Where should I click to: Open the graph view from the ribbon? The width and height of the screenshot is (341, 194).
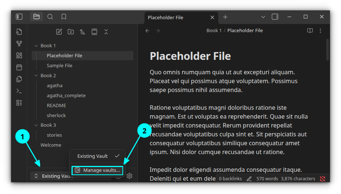click(x=19, y=44)
